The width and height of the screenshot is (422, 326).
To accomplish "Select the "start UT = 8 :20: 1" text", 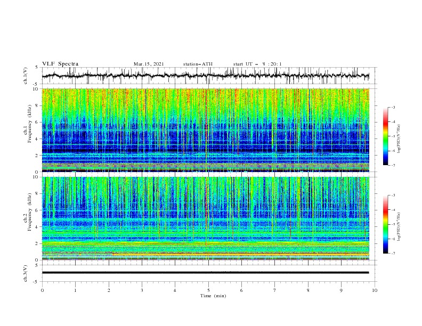I will click(257, 64).
